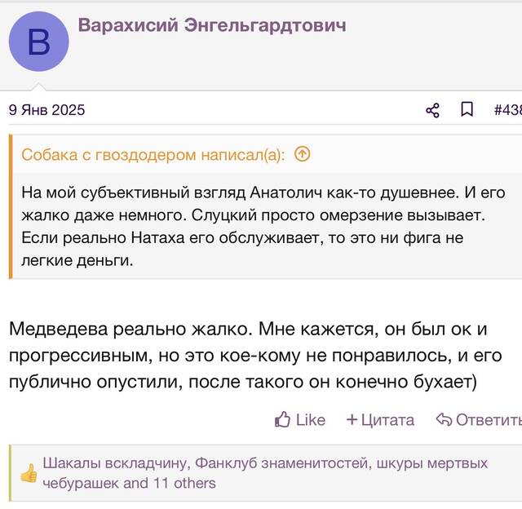522x509 pixels.
Task: Click the share icon on the post
Action: tap(432, 110)
